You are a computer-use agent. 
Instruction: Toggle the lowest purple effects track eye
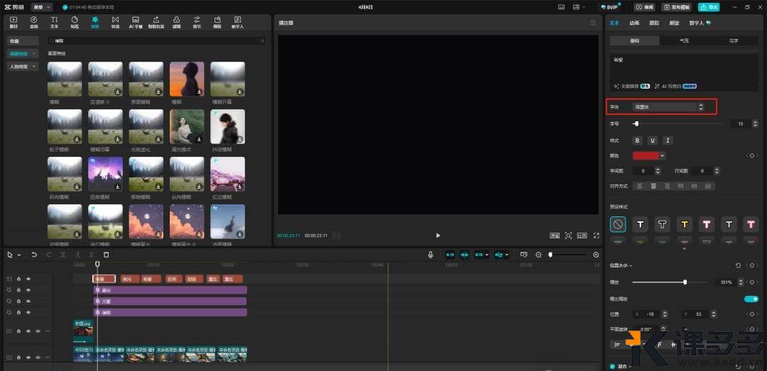coord(28,312)
